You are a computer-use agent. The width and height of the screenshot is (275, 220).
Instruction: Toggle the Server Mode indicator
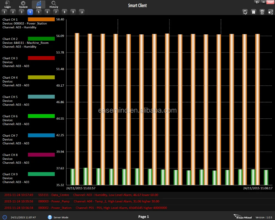(x=50, y=217)
